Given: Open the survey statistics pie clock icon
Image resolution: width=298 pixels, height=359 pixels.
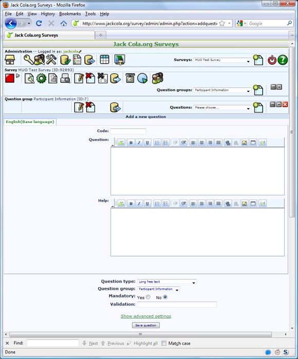Looking at the screenshot, I should tap(142, 78).
